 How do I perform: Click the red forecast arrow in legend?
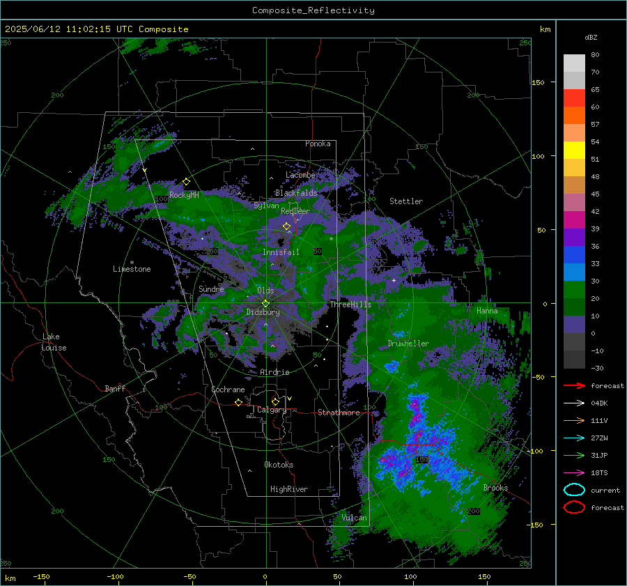click(574, 385)
